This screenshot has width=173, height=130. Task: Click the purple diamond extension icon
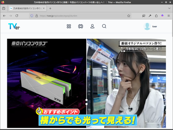162,16
